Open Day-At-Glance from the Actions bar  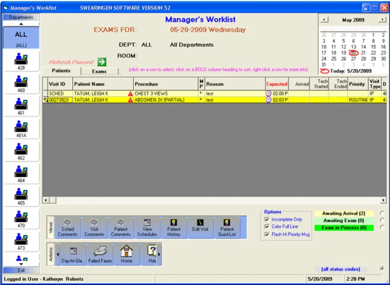coord(74,254)
